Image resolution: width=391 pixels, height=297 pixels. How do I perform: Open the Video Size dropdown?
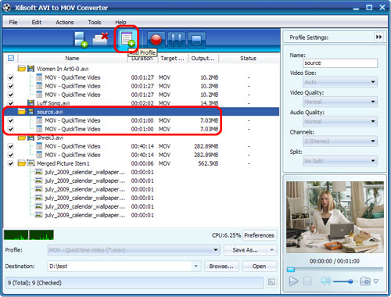(x=340, y=82)
